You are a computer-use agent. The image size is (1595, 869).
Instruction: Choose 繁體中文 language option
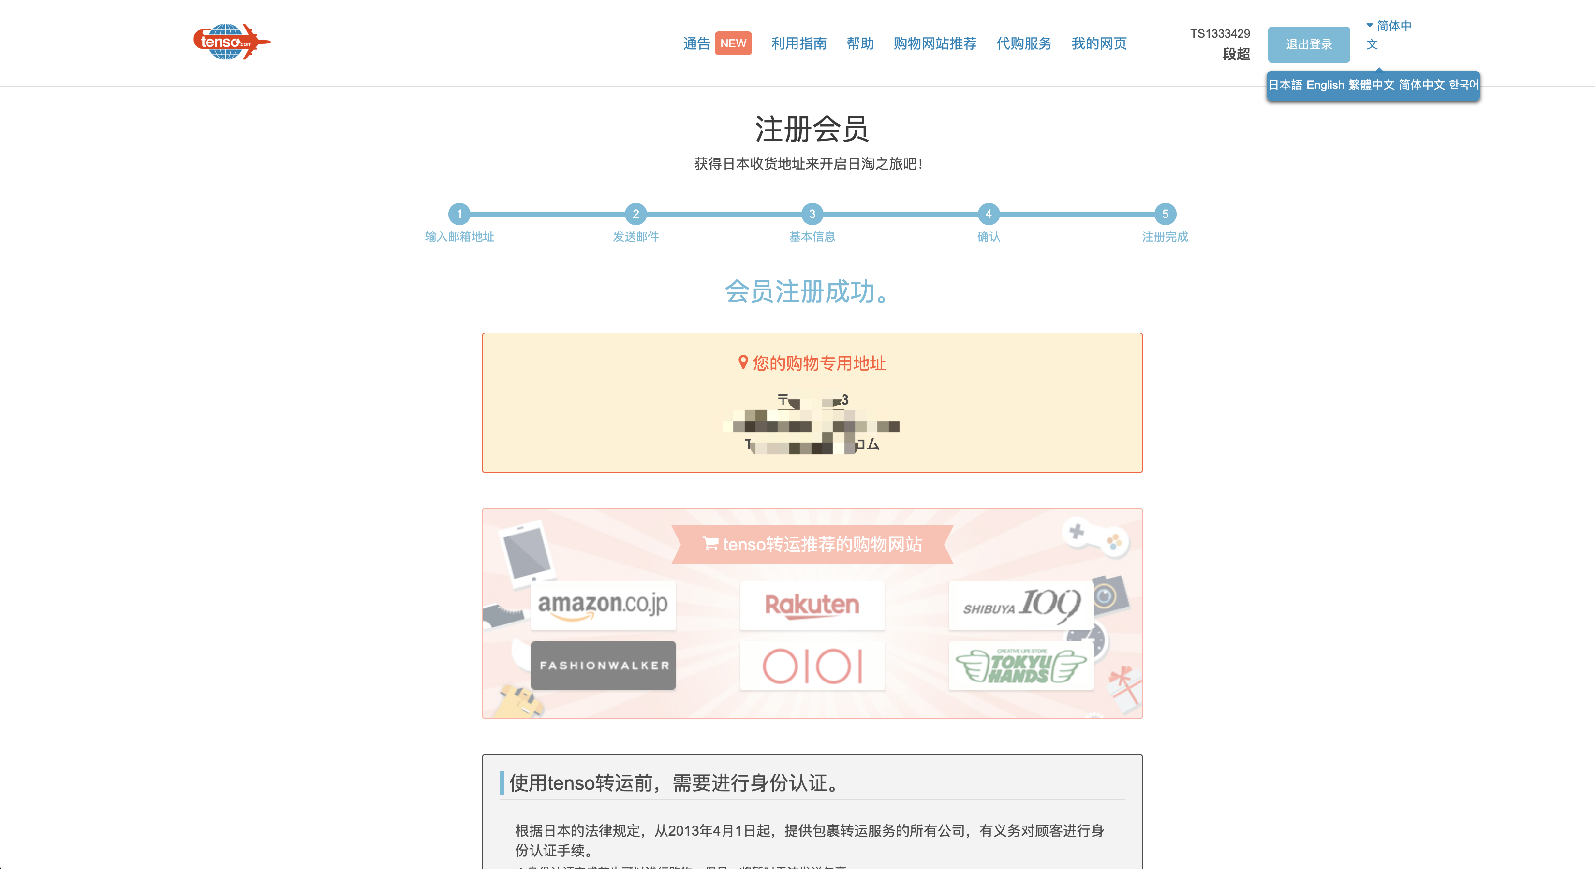click(x=1371, y=85)
